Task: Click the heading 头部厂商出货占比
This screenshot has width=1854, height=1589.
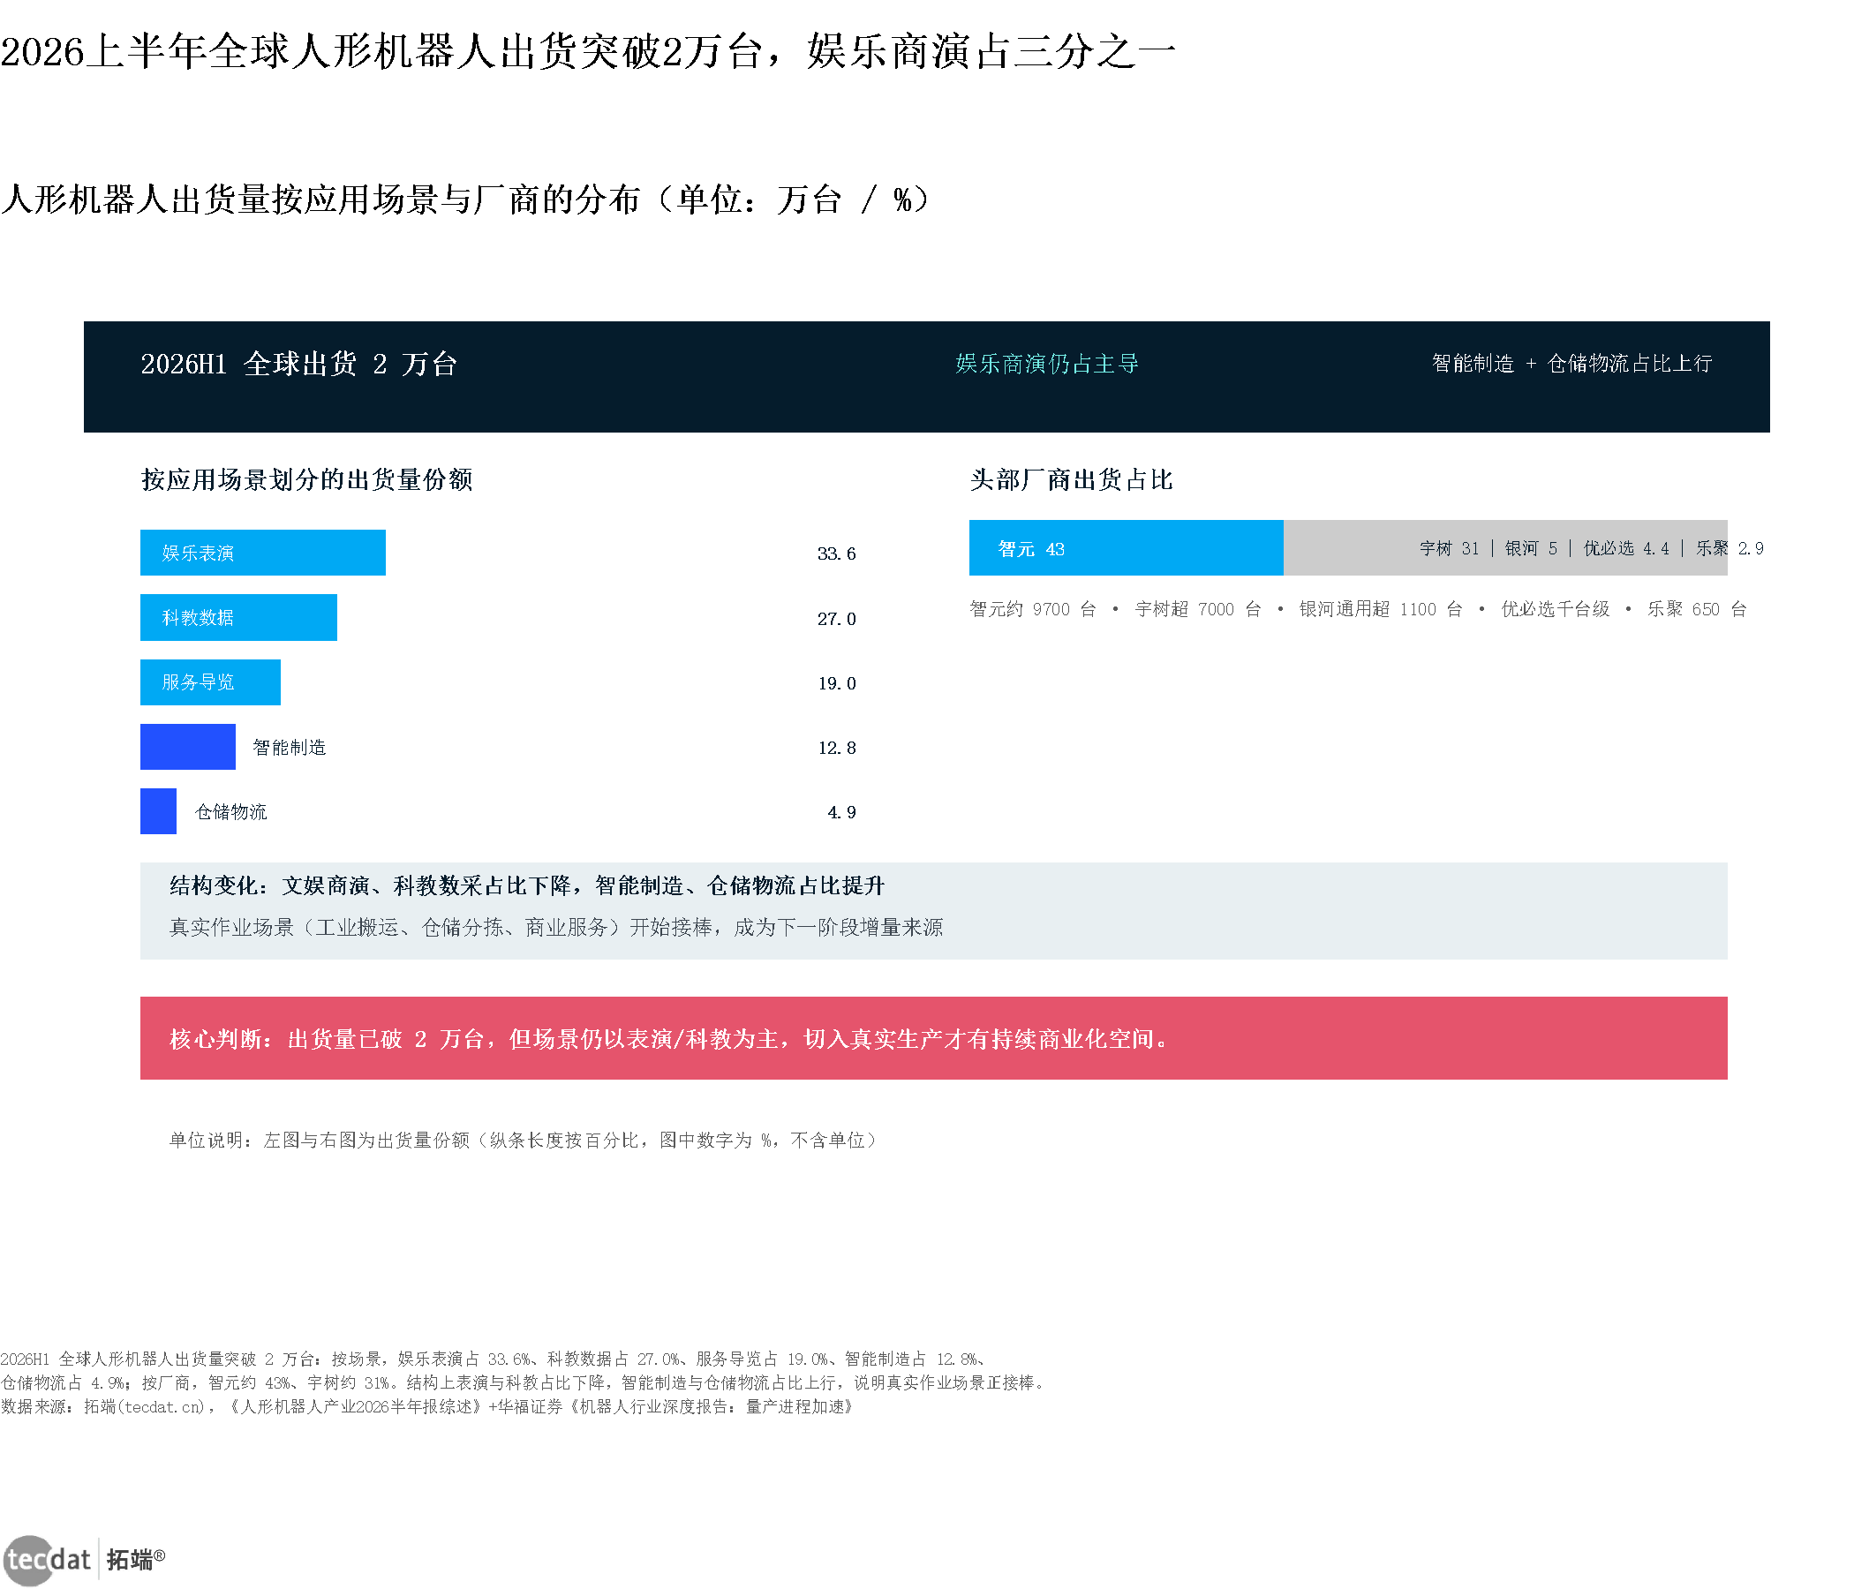Action: 1071,479
